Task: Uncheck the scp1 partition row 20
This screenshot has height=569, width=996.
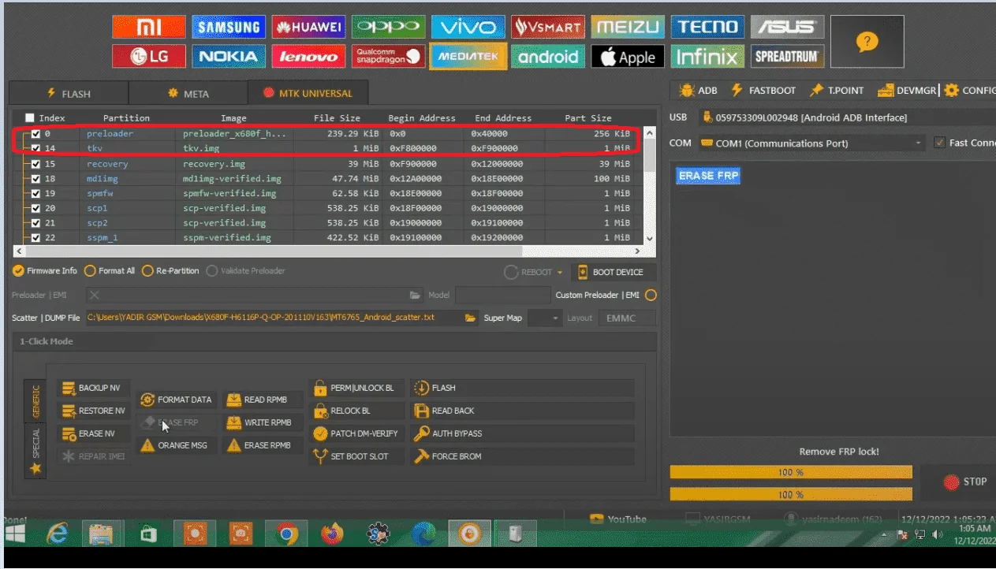Action: click(x=35, y=208)
